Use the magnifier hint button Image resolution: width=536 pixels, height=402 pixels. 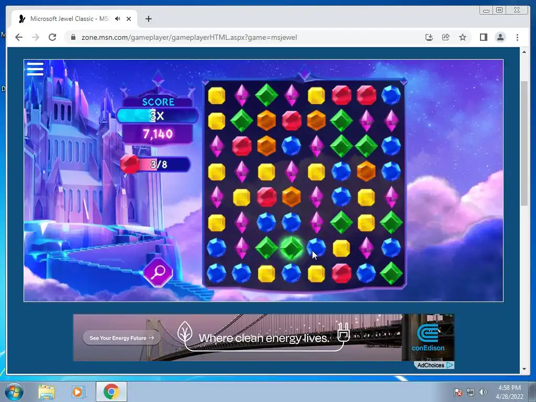[158, 272]
